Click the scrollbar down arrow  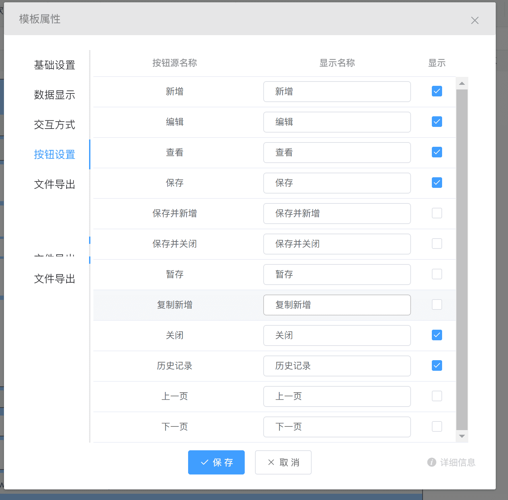click(x=462, y=436)
